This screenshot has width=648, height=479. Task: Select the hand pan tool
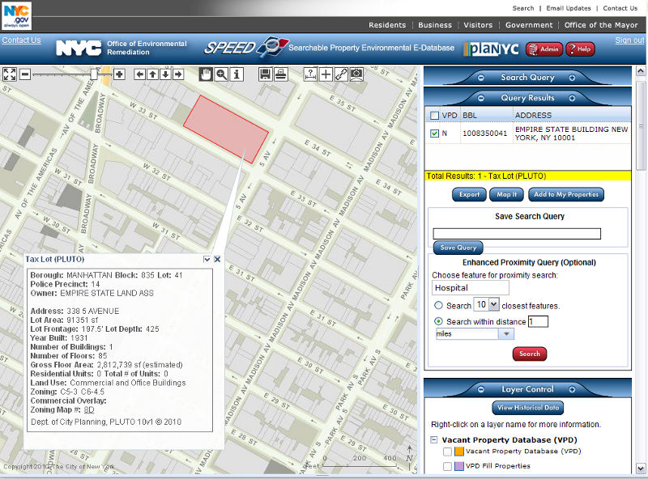(x=206, y=74)
